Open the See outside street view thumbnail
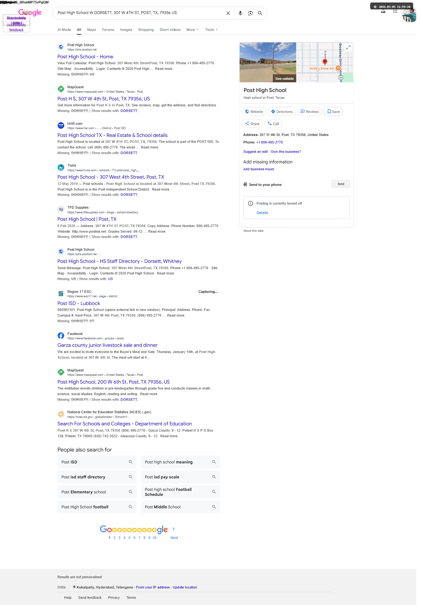 coord(268,62)
